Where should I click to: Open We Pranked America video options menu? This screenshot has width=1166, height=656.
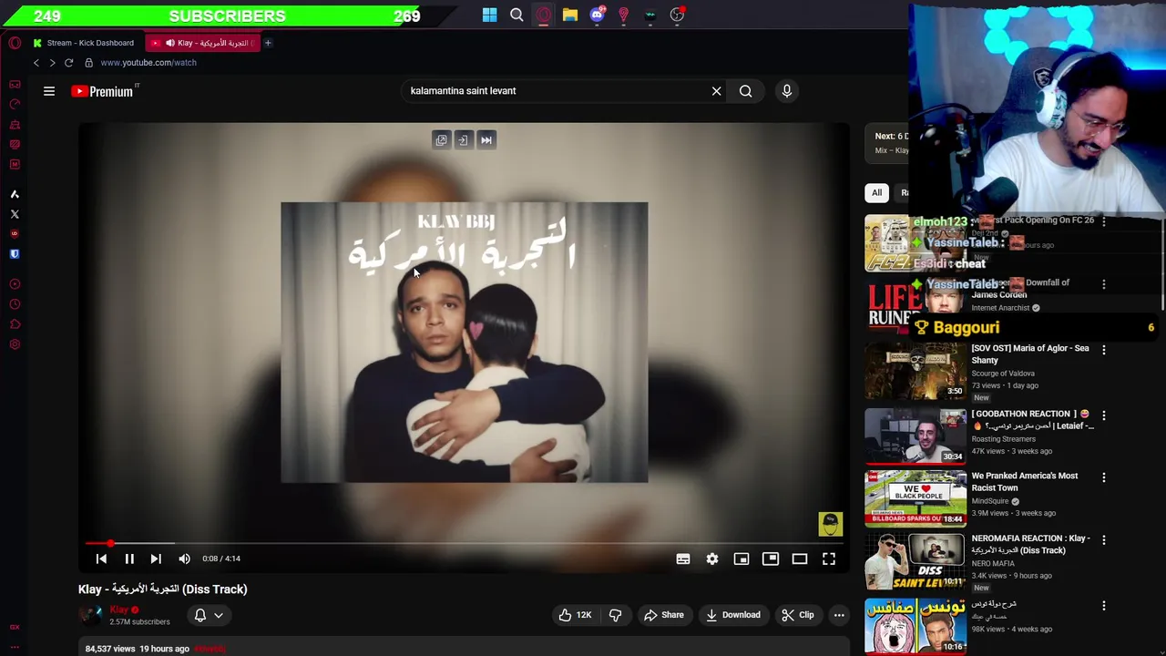[1104, 477]
